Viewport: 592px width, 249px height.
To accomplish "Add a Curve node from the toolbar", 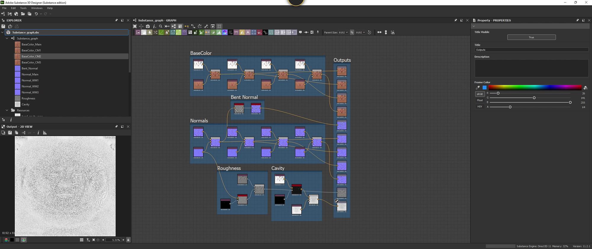I will click(161, 32).
